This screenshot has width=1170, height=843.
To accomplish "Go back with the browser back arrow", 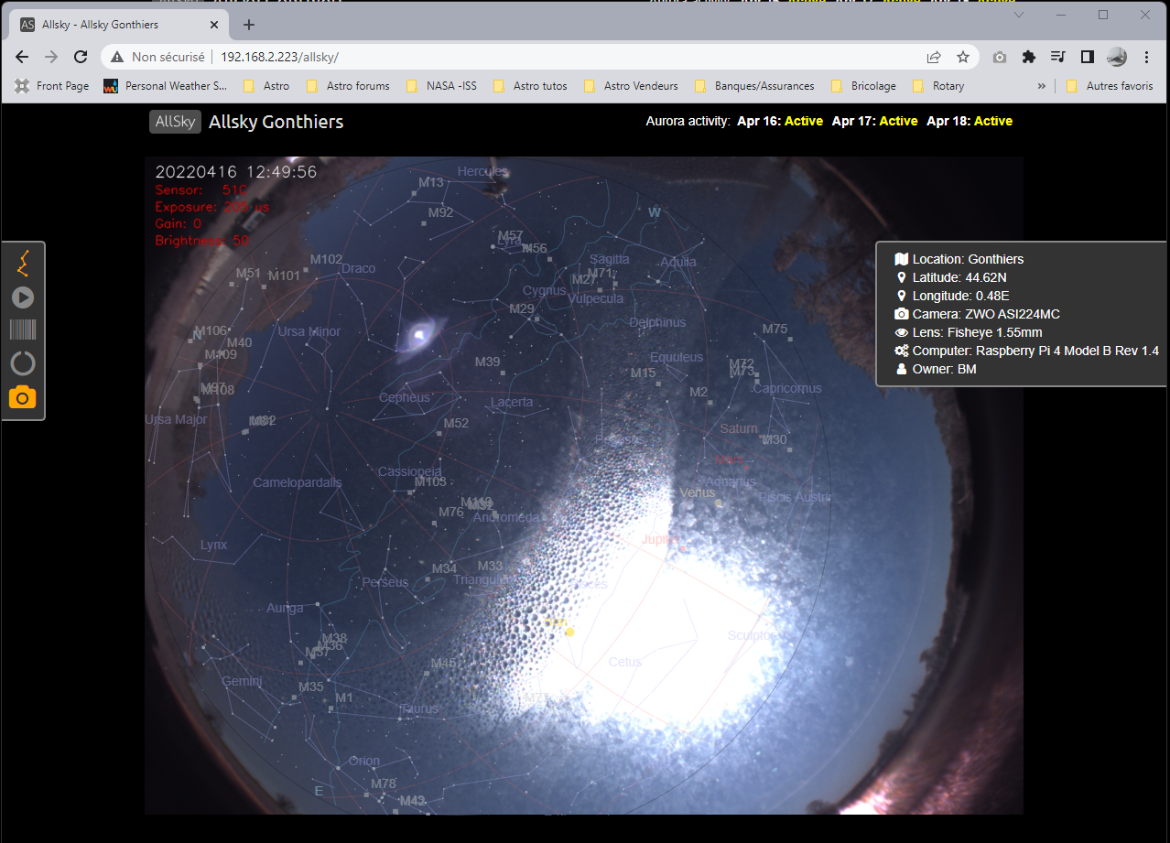I will pos(23,57).
